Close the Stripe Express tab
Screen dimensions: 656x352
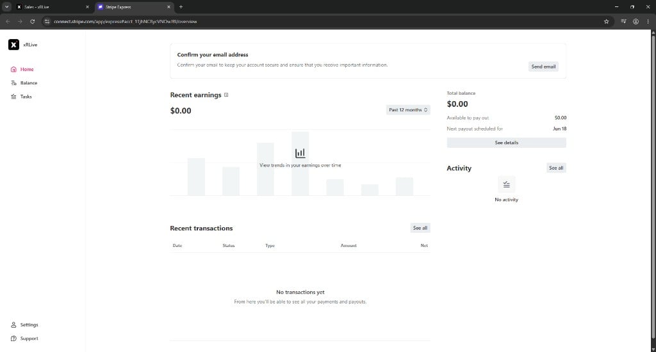coord(168,7)
